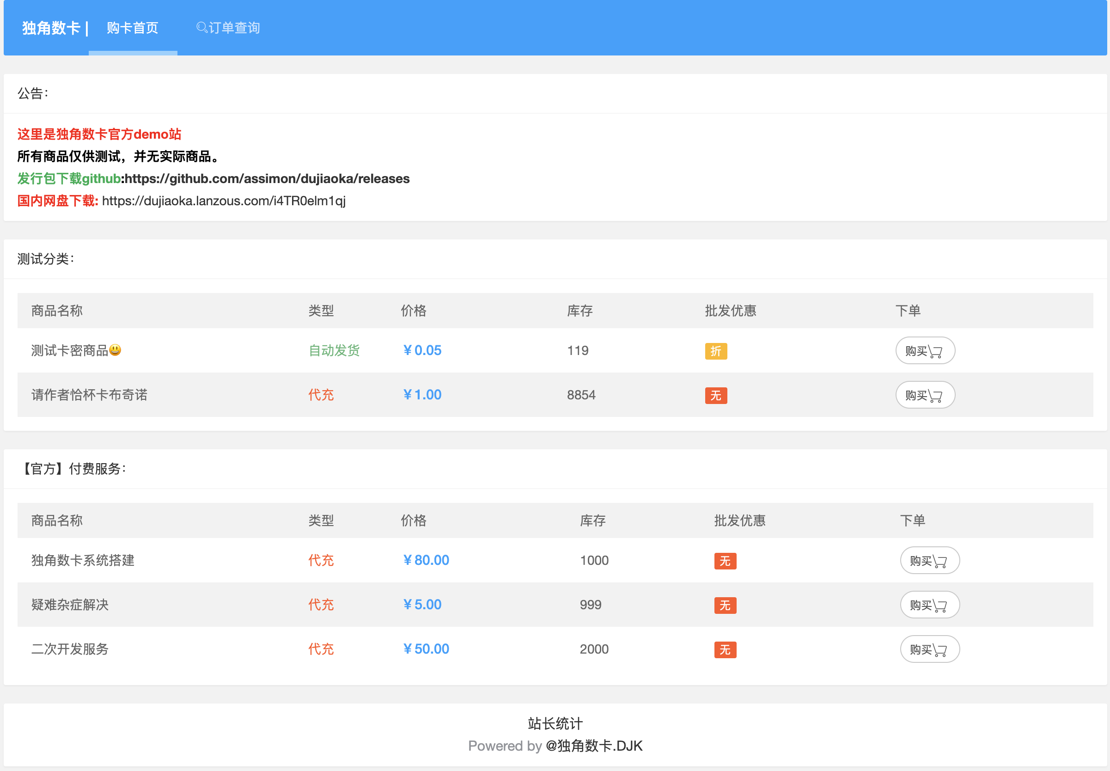Click the 自动发货 type label
The height and width of the screenshot is (771, 1110).
(334, 350)
